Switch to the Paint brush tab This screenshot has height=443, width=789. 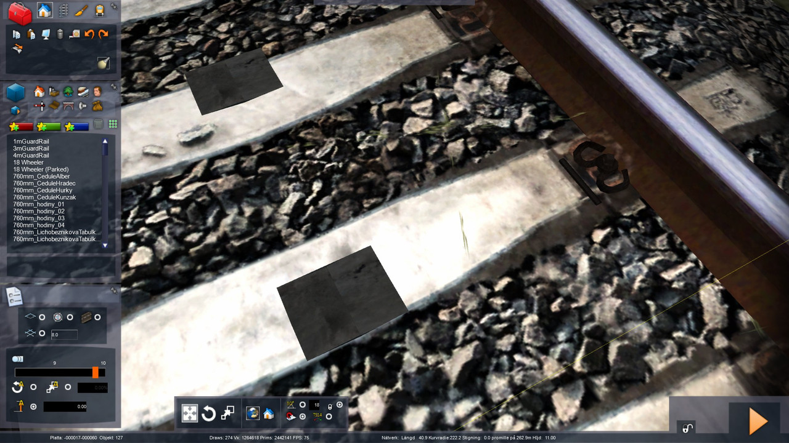[81, 10]
